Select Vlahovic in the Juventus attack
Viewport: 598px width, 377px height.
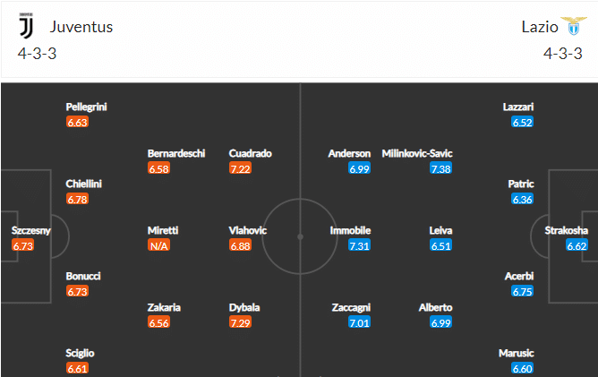pyautogui.click(x=247, y=230)
